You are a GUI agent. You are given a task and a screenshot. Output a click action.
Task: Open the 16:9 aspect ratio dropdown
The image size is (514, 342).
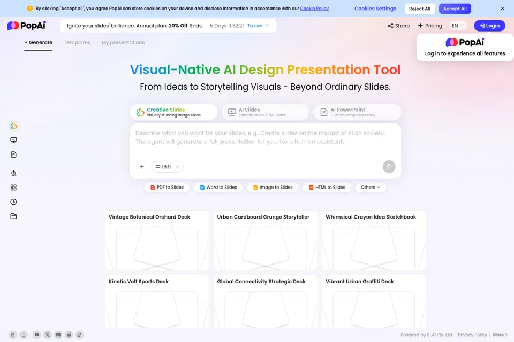(167, 167)
